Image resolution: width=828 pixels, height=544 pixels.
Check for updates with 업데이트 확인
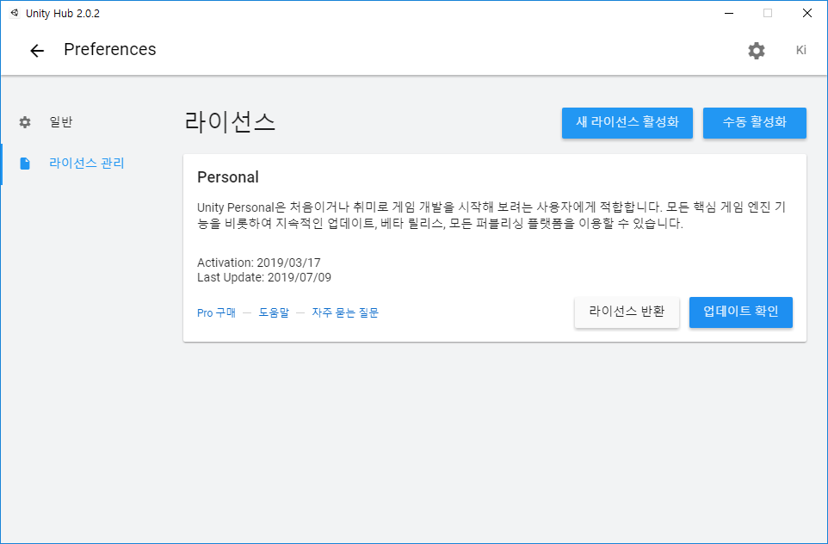[740, 312]
